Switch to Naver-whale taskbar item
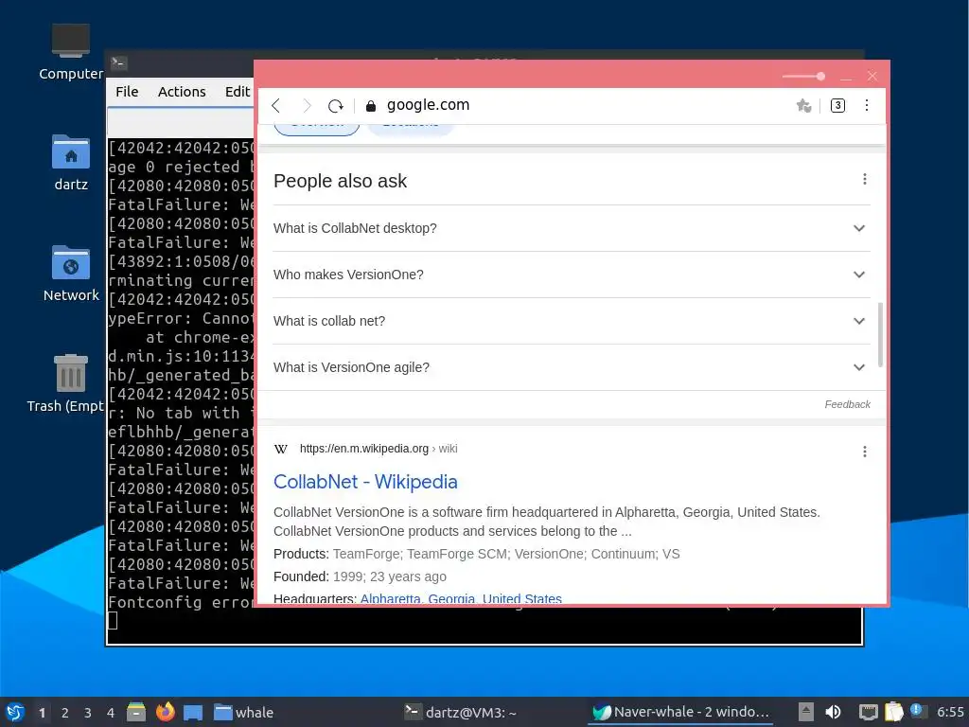Viewport: 969px width, 727px height. point(680,712)
